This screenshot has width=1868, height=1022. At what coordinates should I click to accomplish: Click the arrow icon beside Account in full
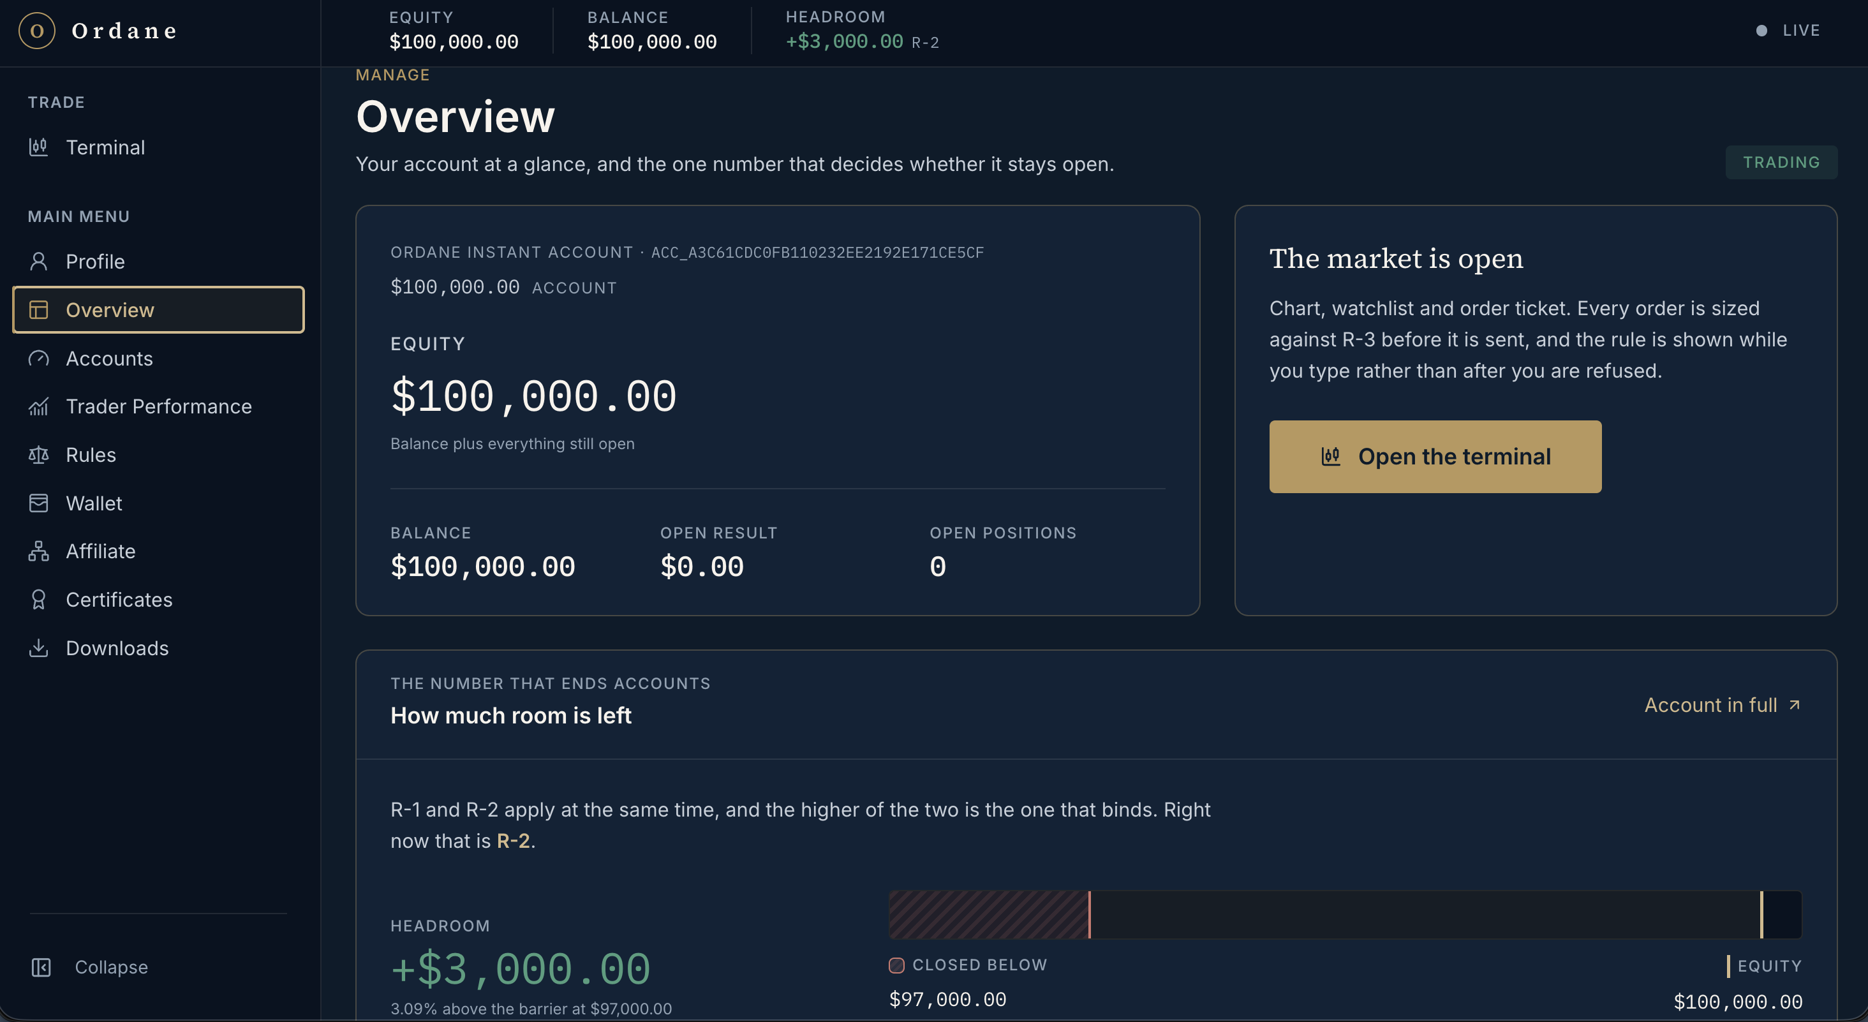point(1794,704)
